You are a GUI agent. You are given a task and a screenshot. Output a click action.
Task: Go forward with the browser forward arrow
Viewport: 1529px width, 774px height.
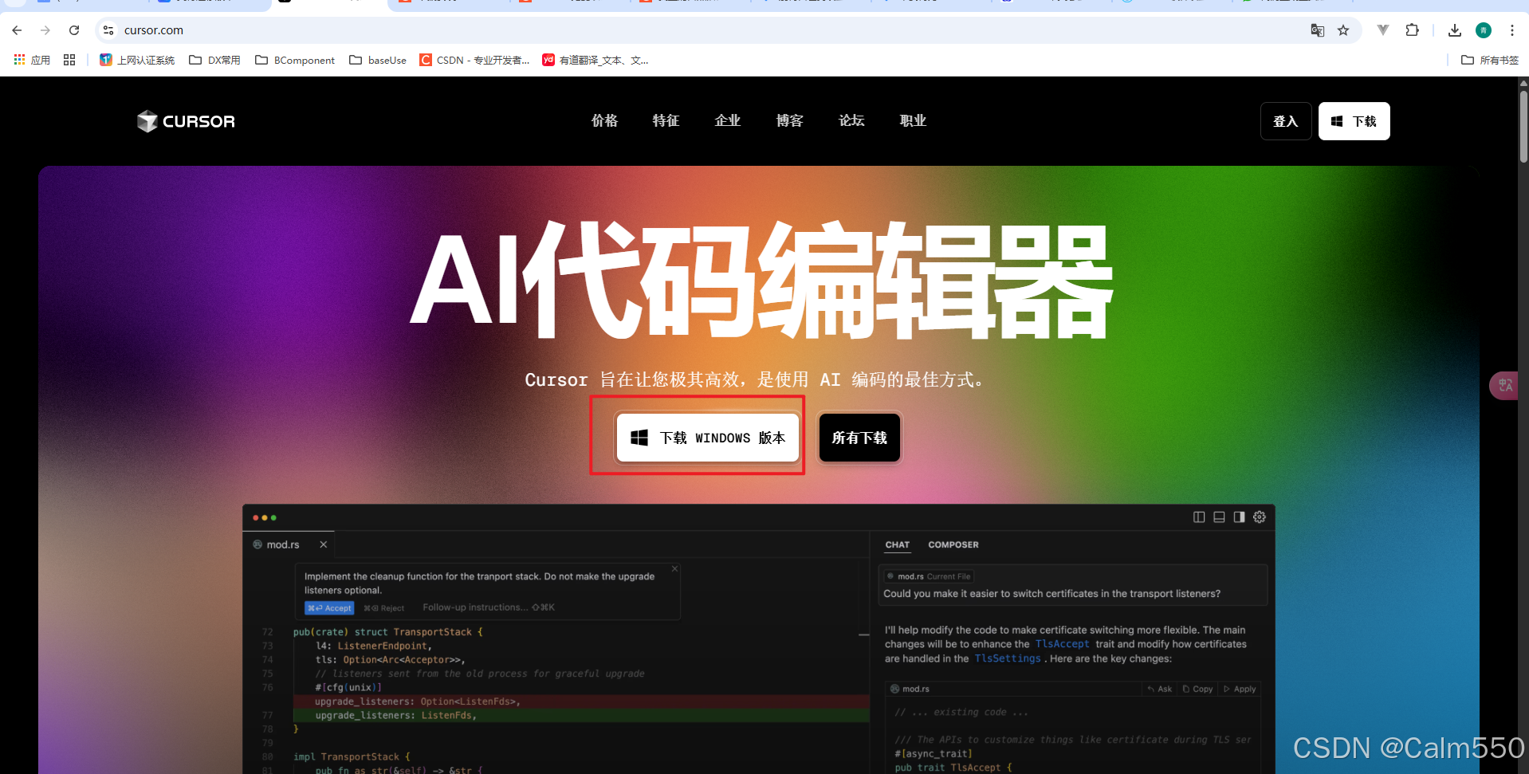pyautogui.click(x=45, y=30)
